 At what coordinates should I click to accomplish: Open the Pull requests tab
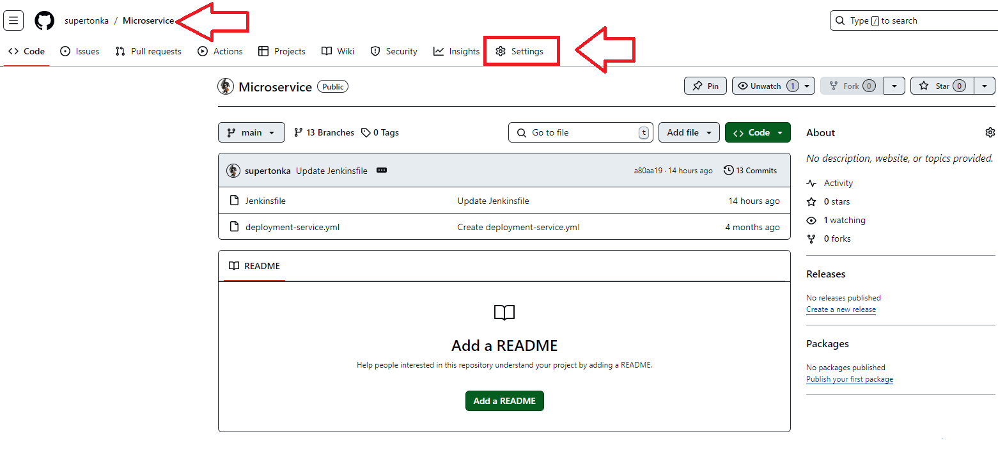(148, 51)
